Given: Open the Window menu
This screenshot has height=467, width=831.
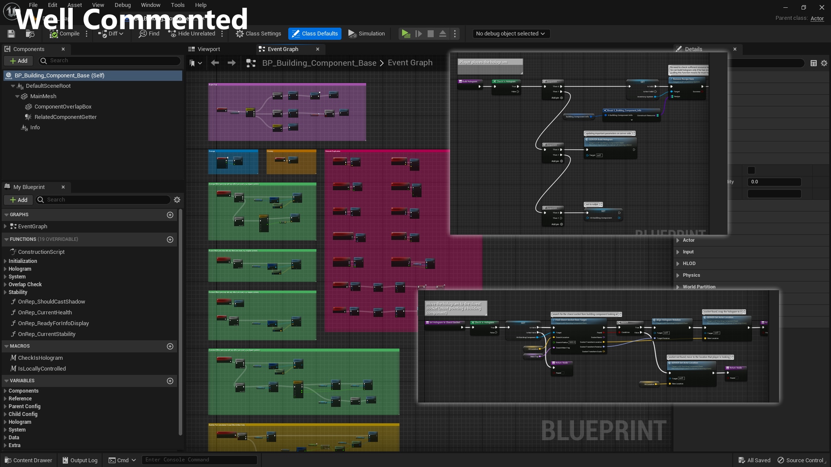Looking at the screenshot, I should (x=150, y=5).
